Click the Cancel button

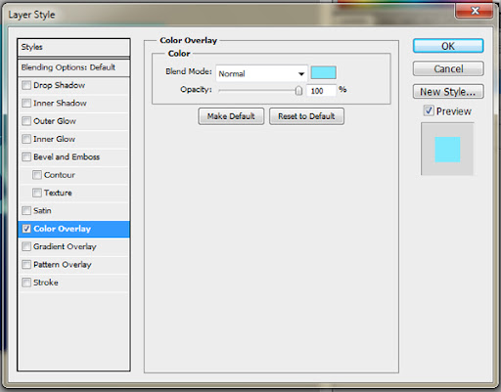[x=448, y=68]
